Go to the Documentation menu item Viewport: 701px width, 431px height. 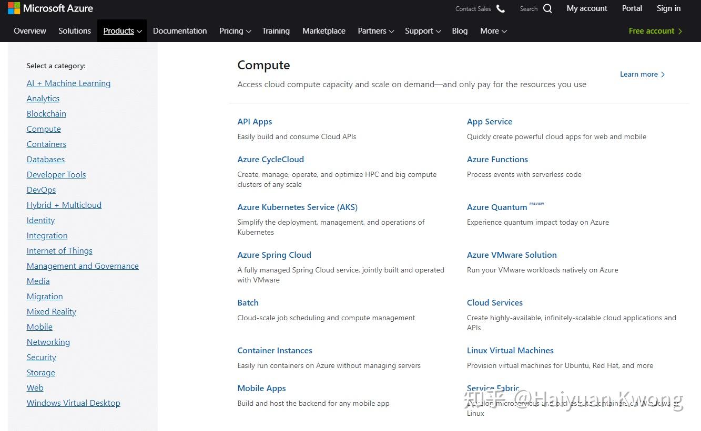180,31
